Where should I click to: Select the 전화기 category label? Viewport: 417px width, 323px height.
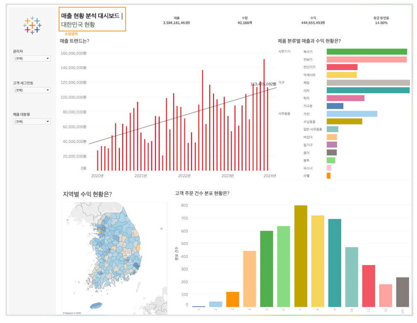(x=309, y=60)
